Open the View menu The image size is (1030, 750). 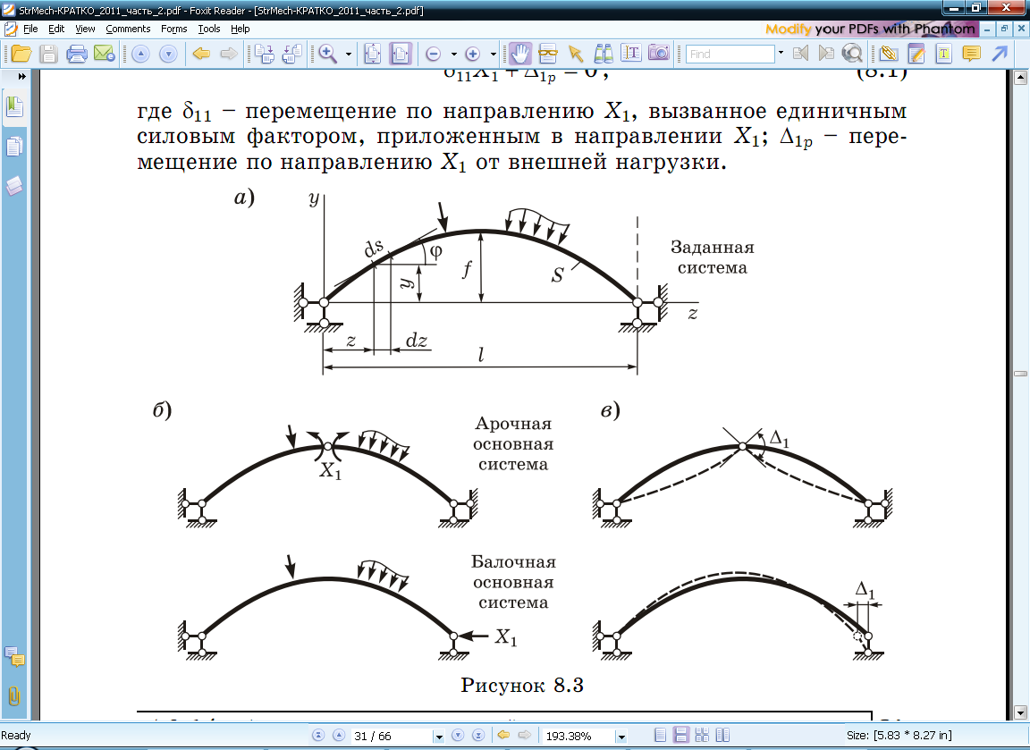tap(85, 29)
